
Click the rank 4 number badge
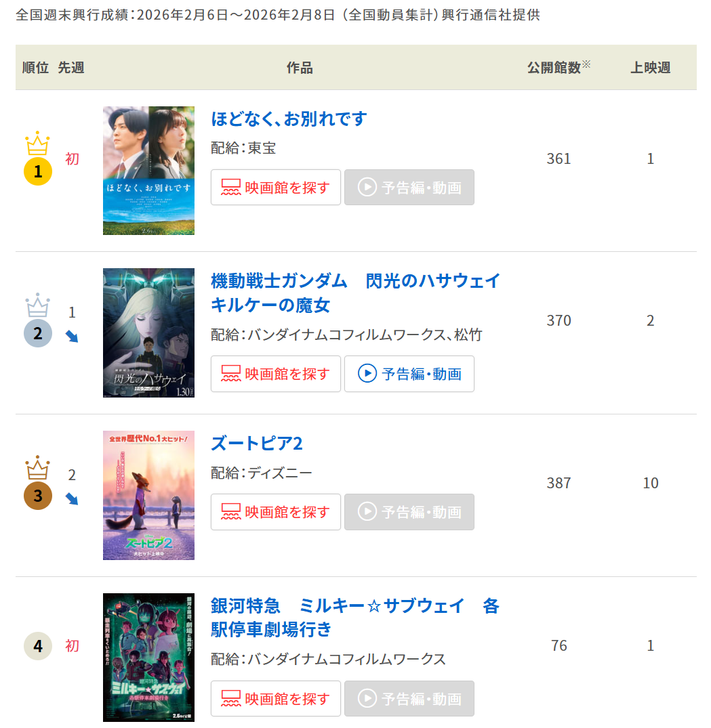coord(38,646)
